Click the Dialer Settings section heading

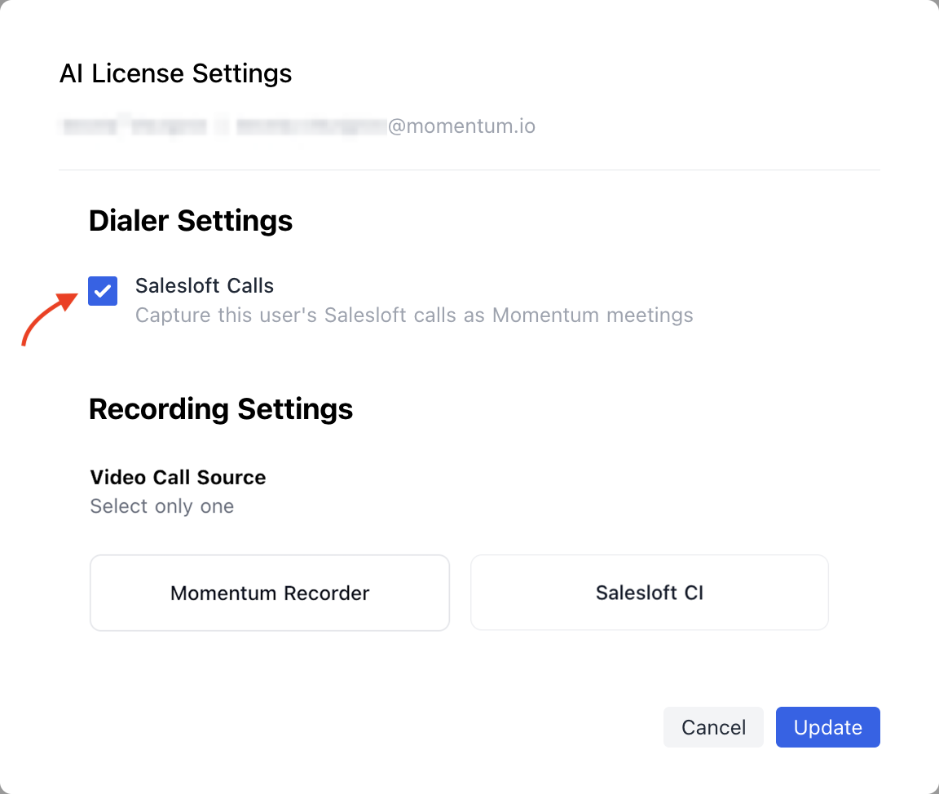tap(190, 220)
